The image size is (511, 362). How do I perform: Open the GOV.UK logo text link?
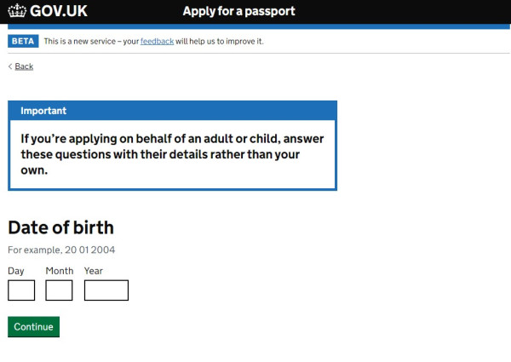(x=59, y=11)
